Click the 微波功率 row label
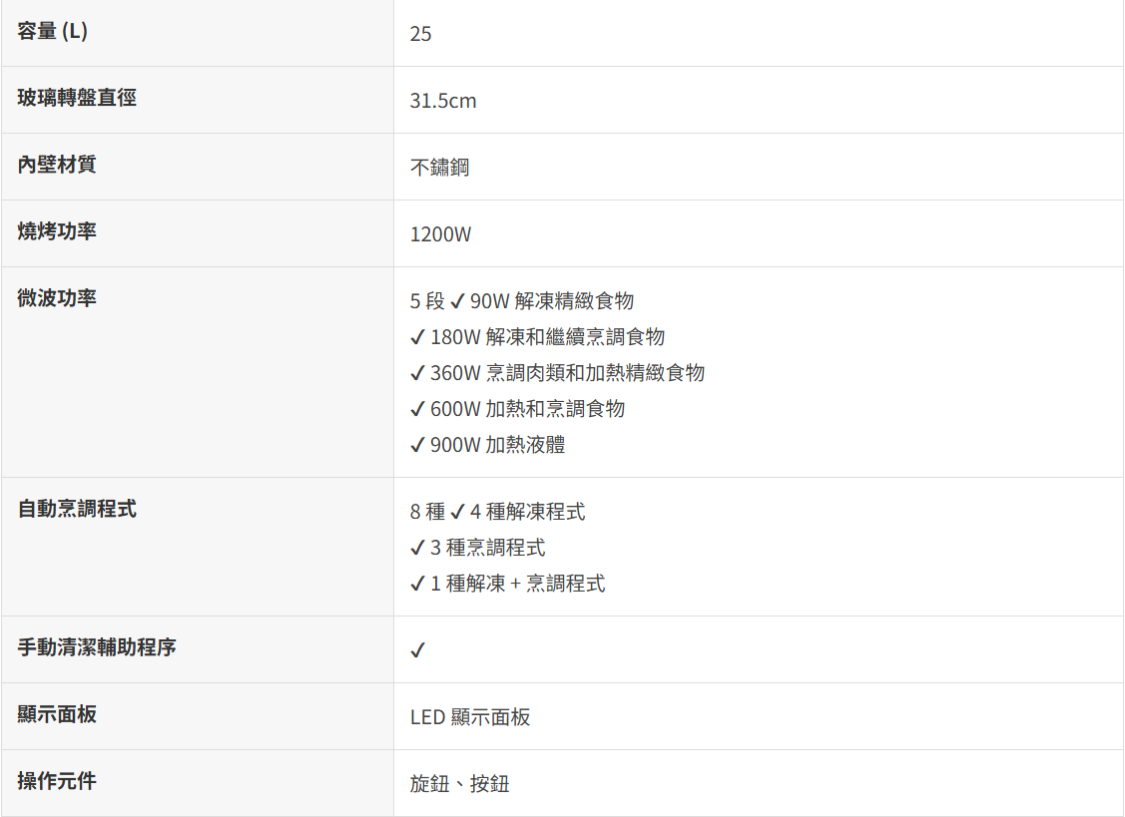1125x817 pixels. (x=57, y=298)
